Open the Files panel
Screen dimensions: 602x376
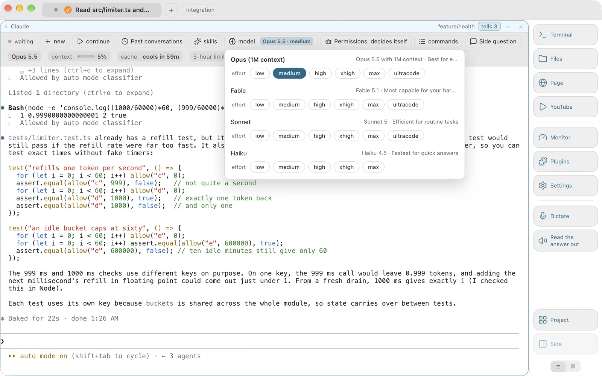(x=565, y=59)
